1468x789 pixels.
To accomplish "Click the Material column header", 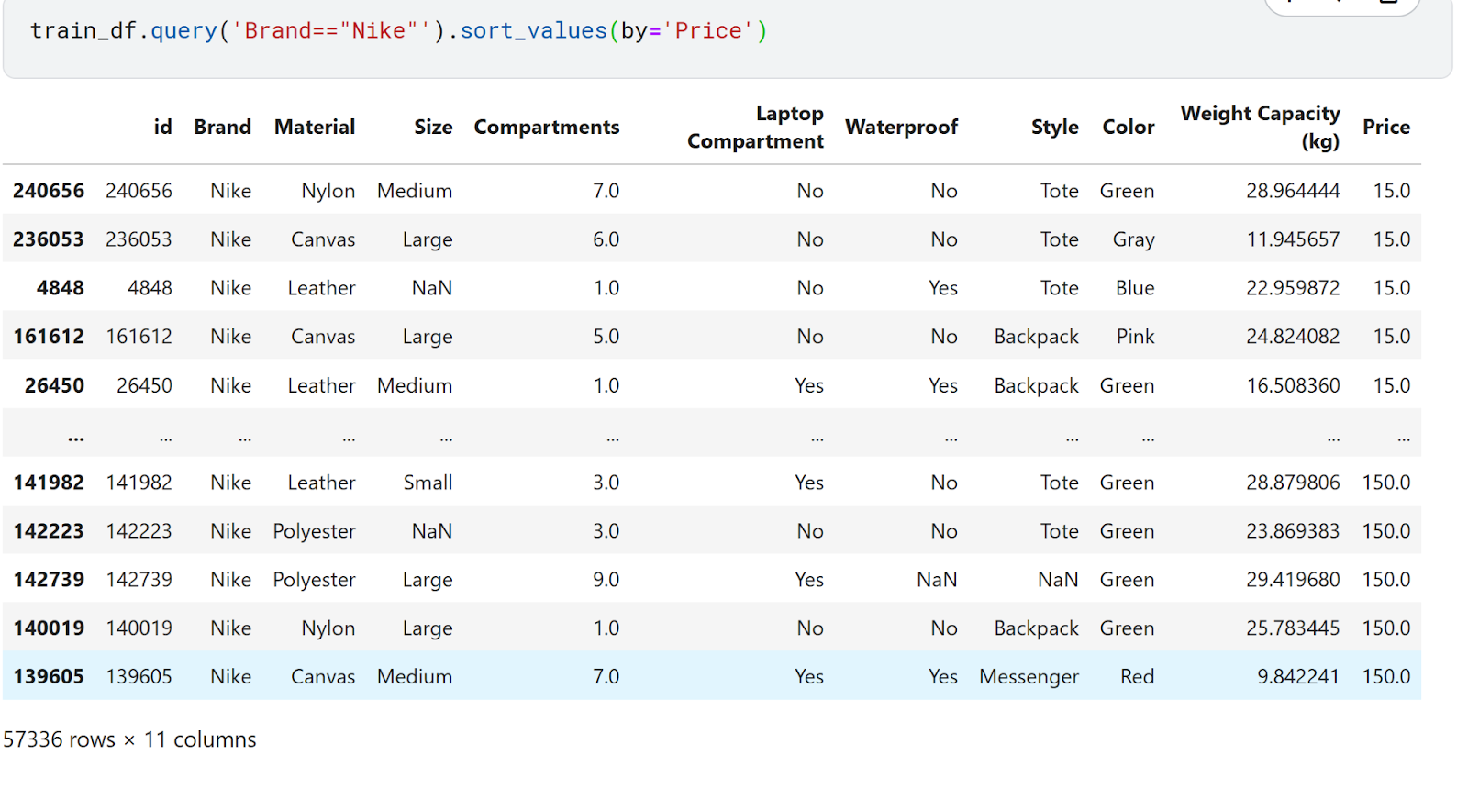I will (x=315, y=128).
